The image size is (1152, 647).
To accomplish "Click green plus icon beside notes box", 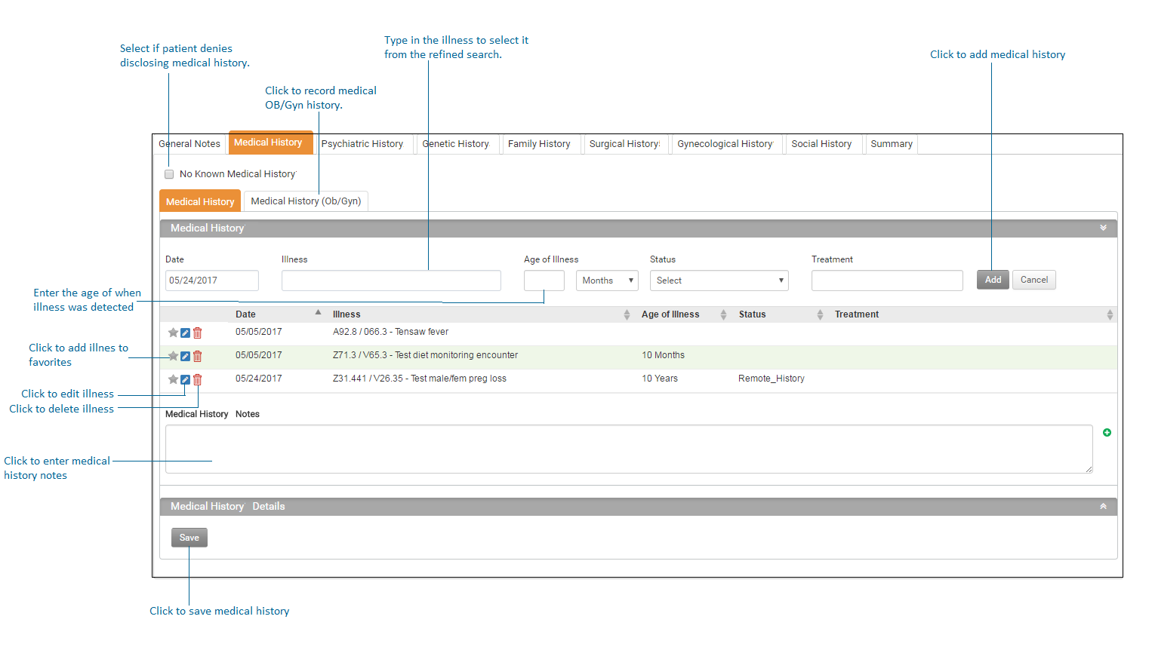I will (1107, 433).
